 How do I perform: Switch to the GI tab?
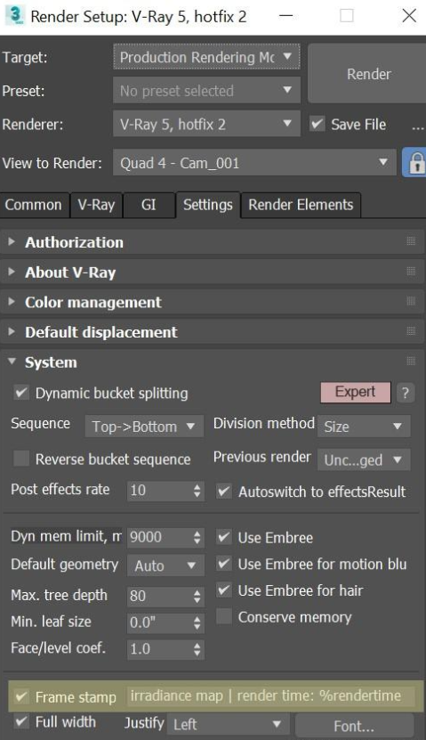[149, 205]
